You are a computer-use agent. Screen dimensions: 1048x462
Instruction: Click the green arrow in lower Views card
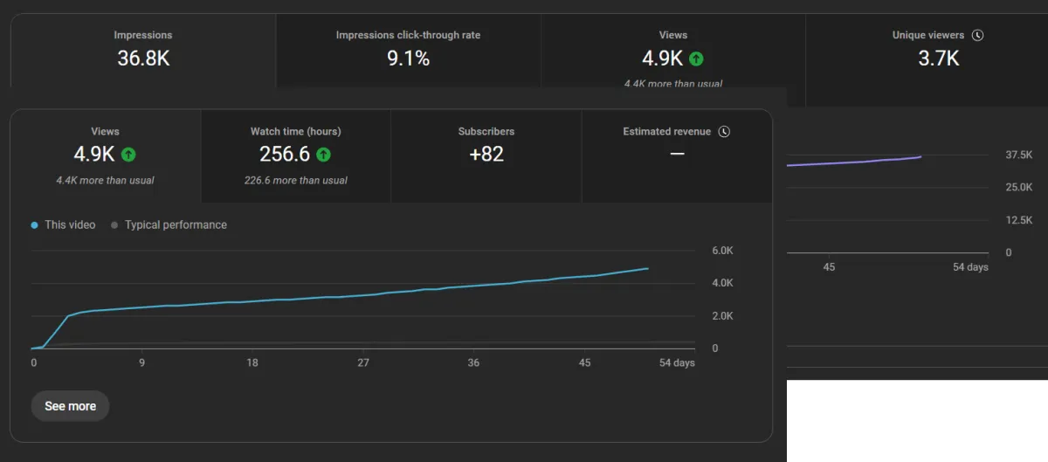(x=128, y=155)
